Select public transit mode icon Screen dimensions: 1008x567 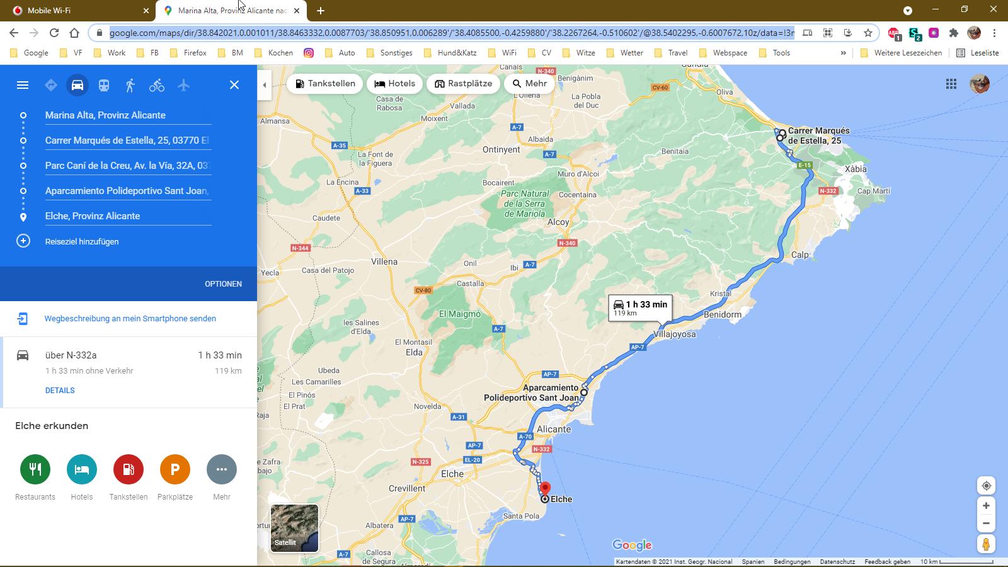pyautogui.click(x=104, y=85)
